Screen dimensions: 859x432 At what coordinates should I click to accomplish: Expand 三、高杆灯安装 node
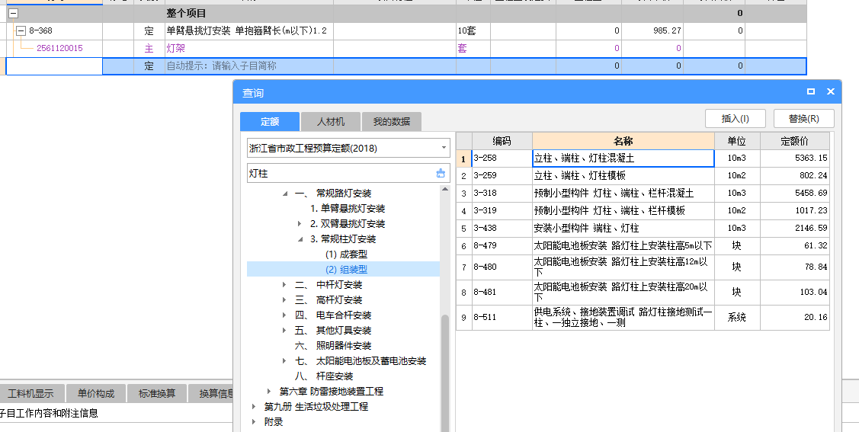click(x=284, y=300)
